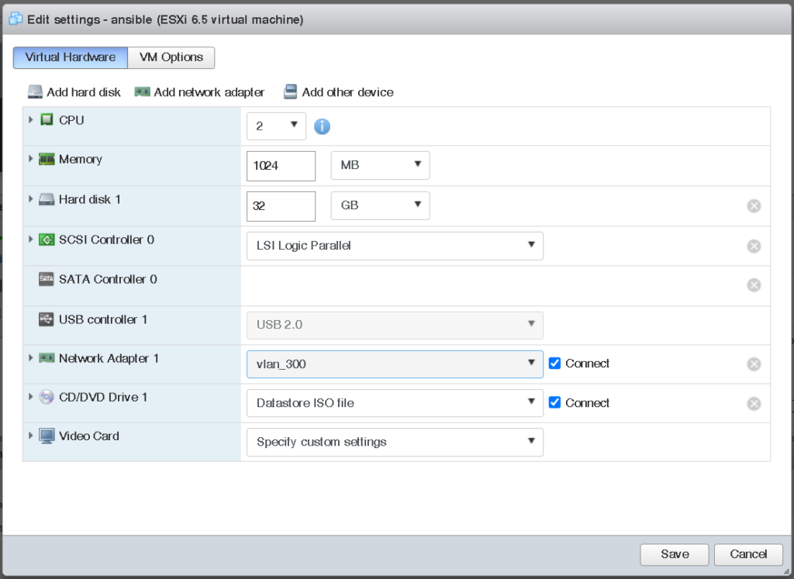Focus the memory size field showing 1024

[281, 166]
